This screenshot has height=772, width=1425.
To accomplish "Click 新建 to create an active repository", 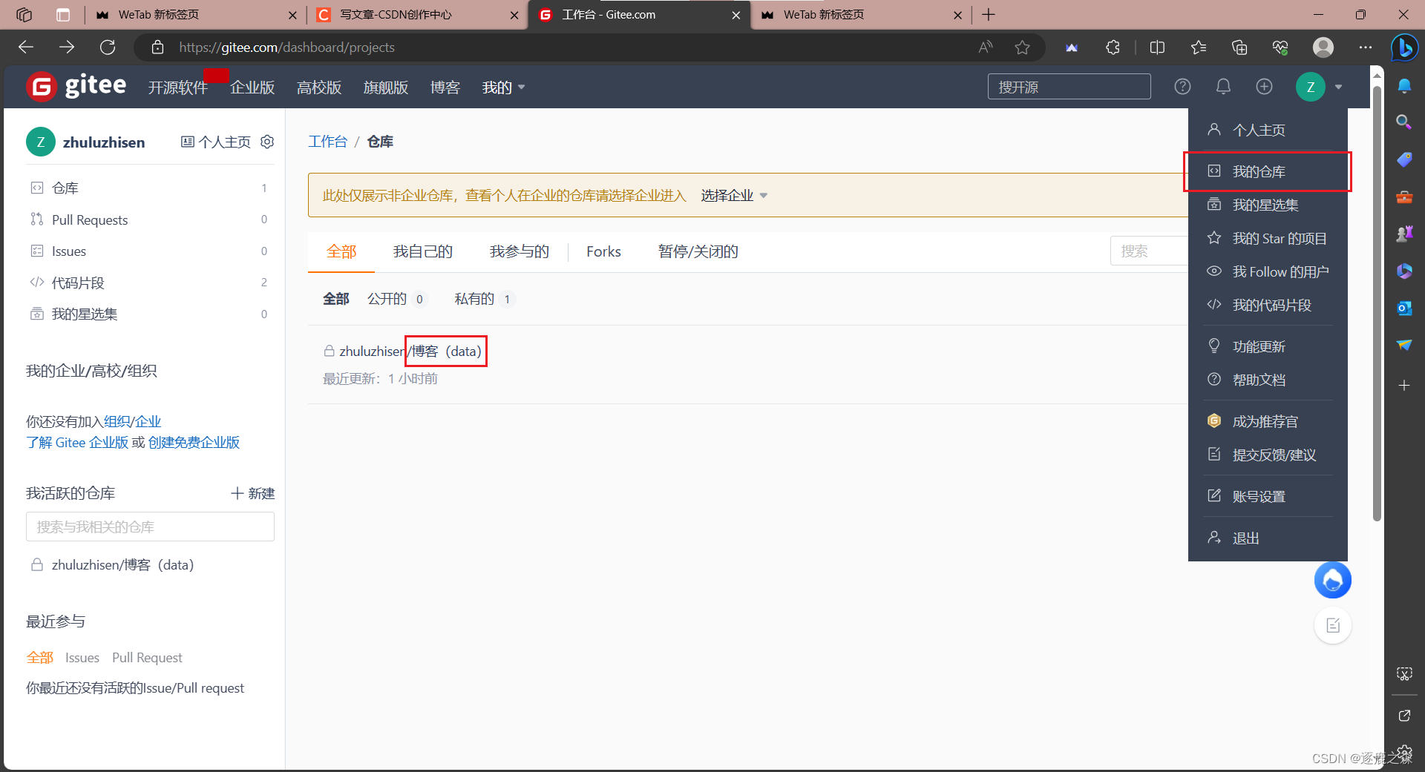I will 252,493.
